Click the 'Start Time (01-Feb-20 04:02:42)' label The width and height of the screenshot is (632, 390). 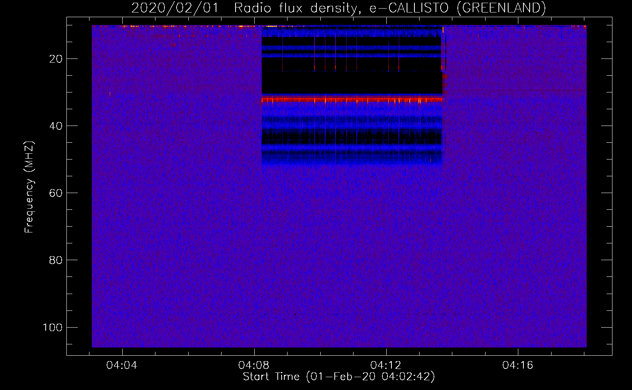click(339, 377)
